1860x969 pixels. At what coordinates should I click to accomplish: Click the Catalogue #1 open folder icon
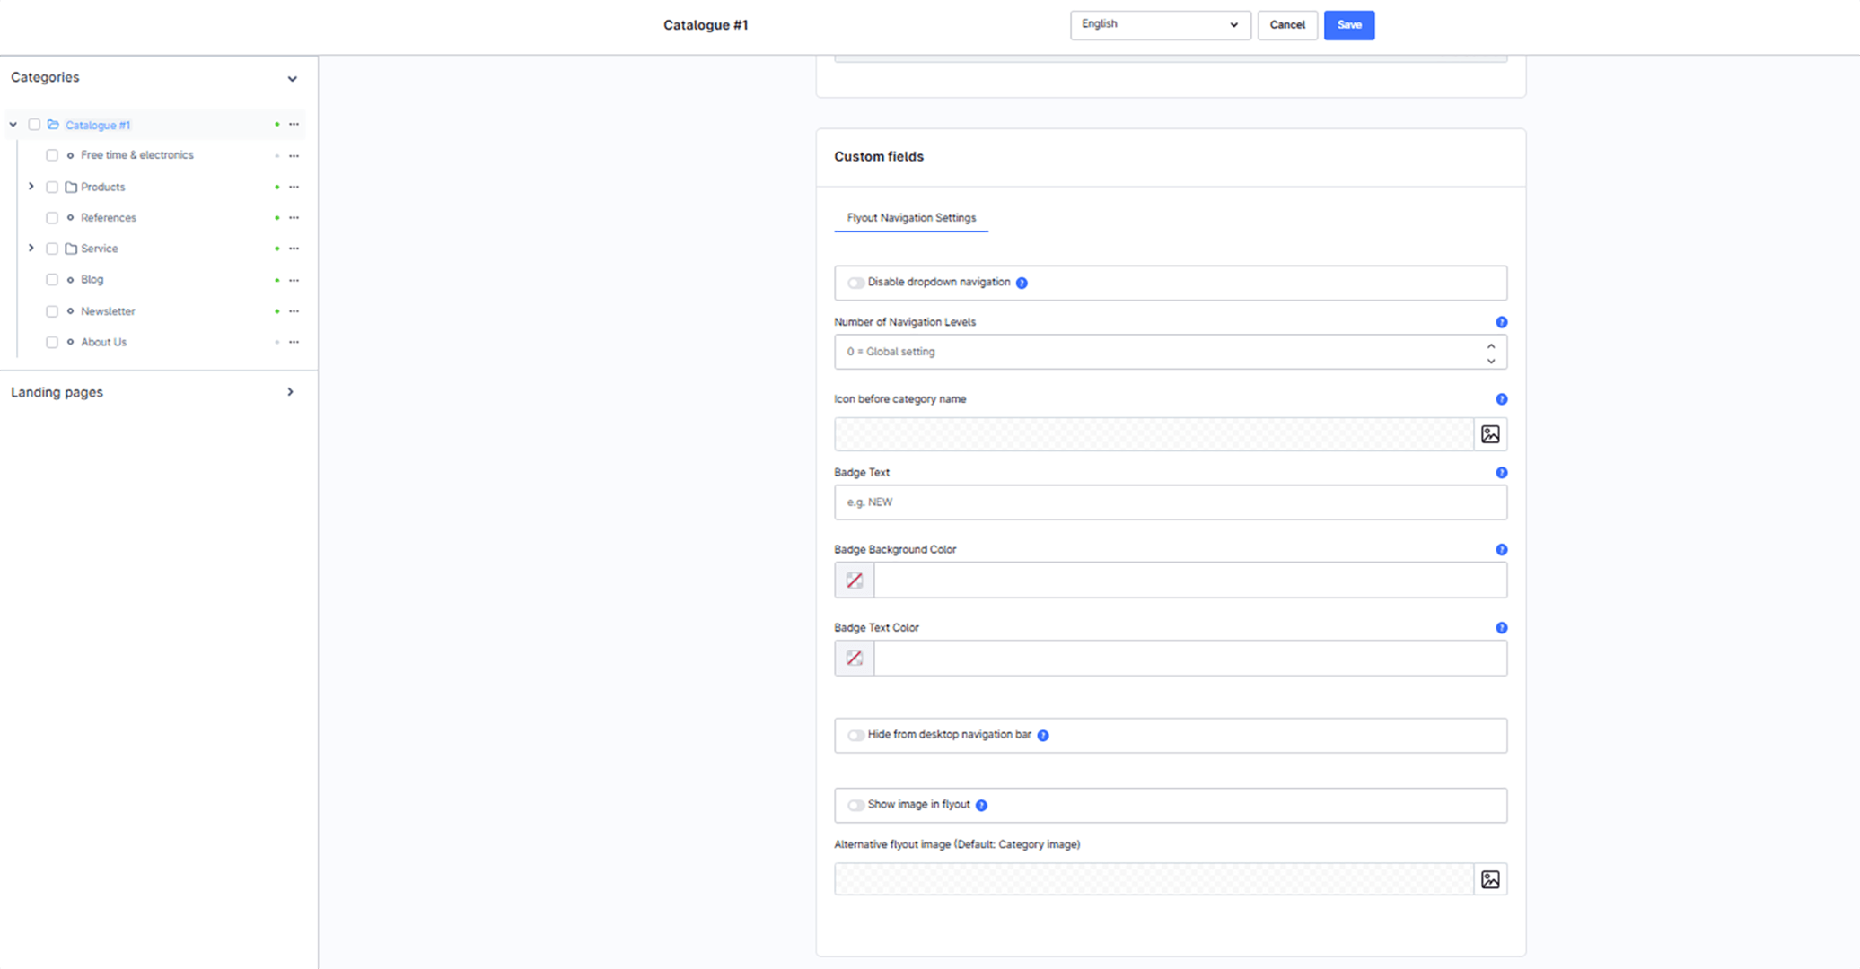53,125
